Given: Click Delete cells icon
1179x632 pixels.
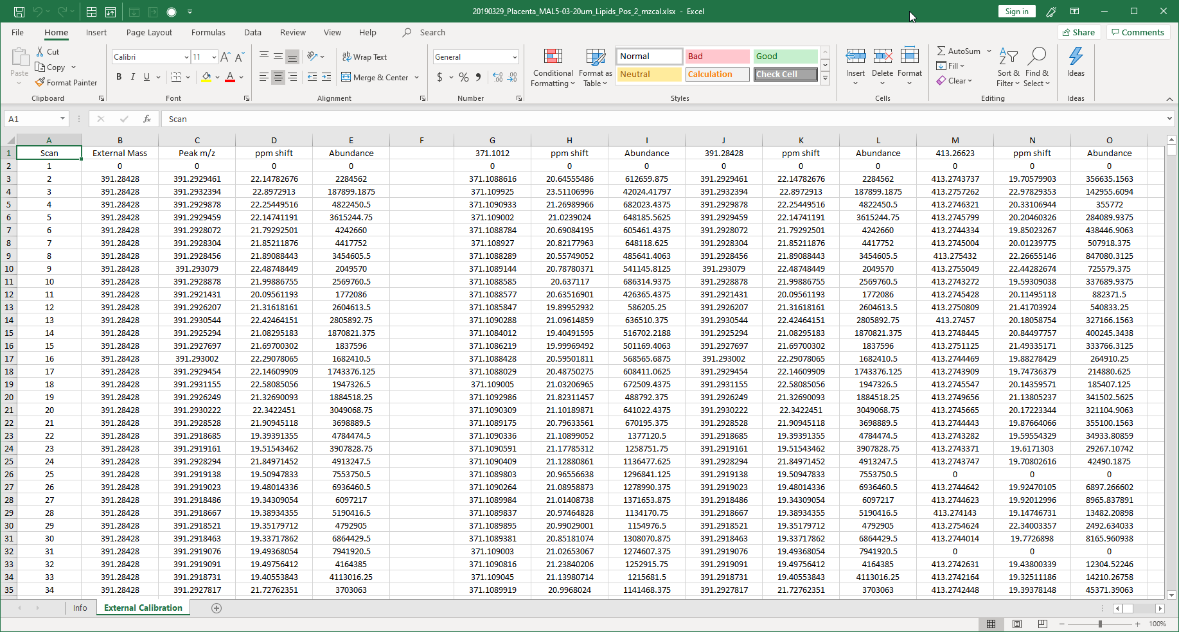Looking at the screenshot, I should tap(882, 57).
